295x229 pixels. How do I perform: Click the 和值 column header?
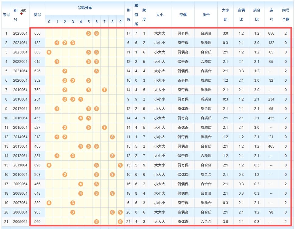(x=128, y=15)
